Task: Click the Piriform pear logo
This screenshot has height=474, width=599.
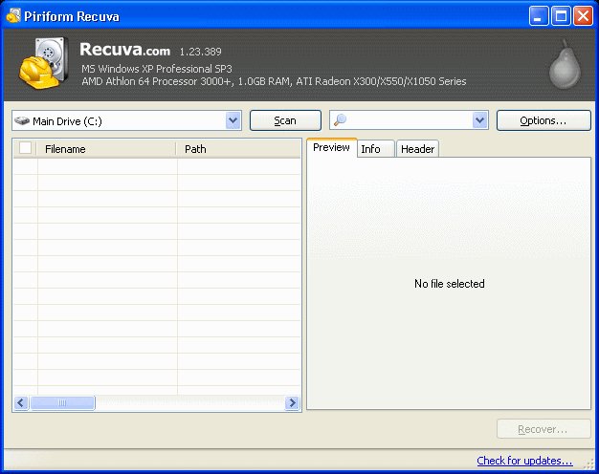Action: point(565,64)
